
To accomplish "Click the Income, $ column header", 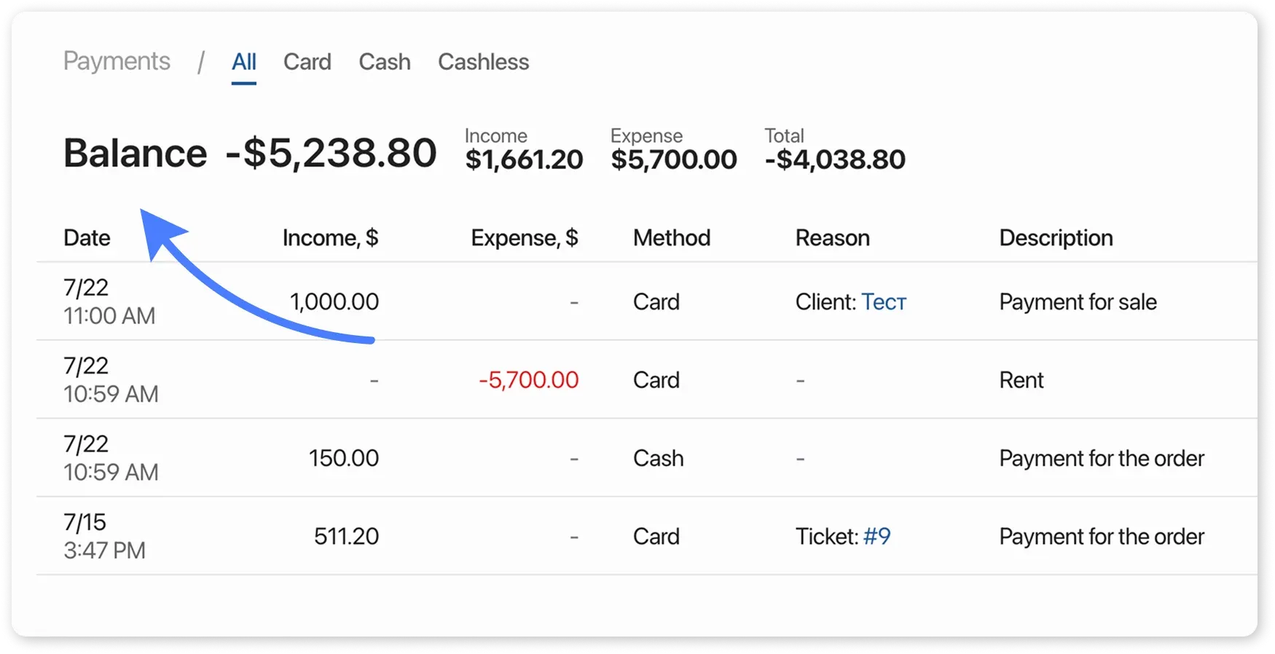I will pyautogui.click(x=330, y=238).
